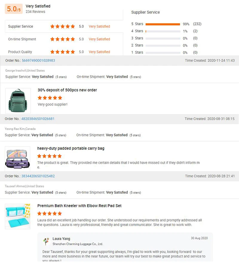This screenshot has height=271, width=239.
Task: Click the 4 Stars rating bar
Action: click(x=163, y=31)
